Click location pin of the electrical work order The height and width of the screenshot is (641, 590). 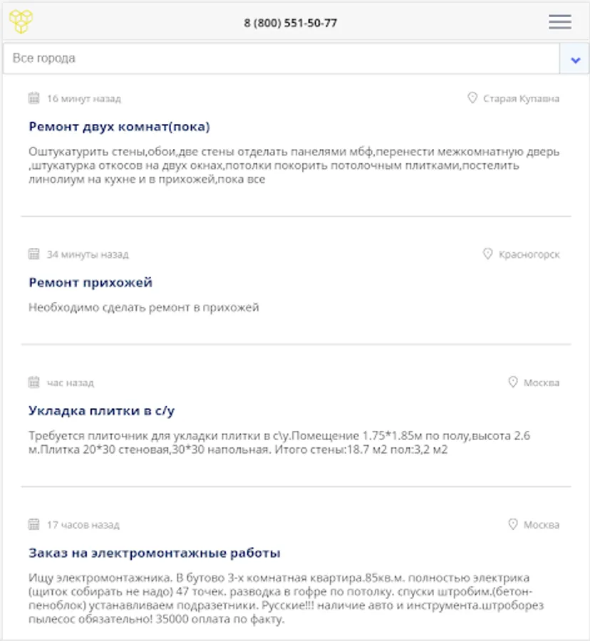click(512, 525)
